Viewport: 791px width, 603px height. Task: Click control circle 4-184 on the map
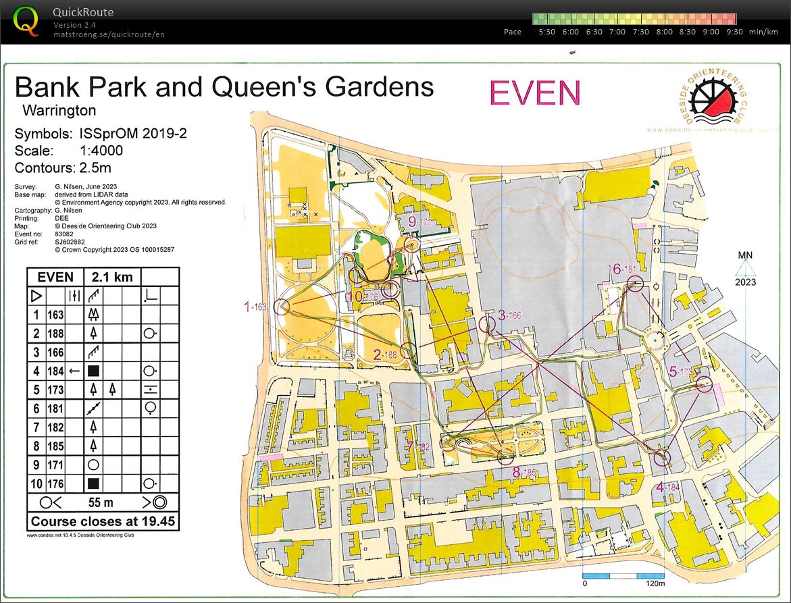[662, 458]
